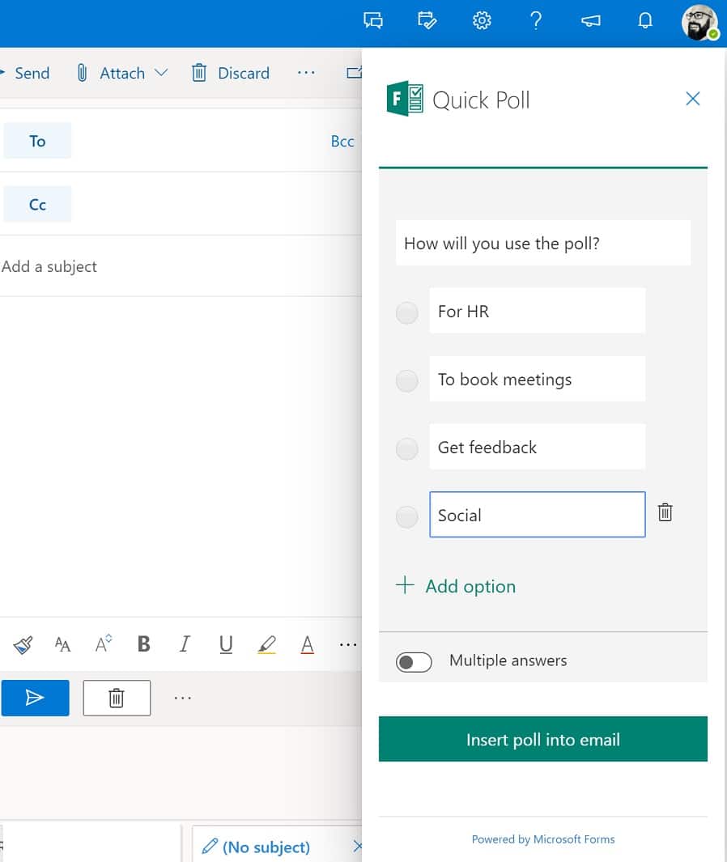727x862 pixels.
Task: Edit the poll question text field
Action: [x=542, y=242]
